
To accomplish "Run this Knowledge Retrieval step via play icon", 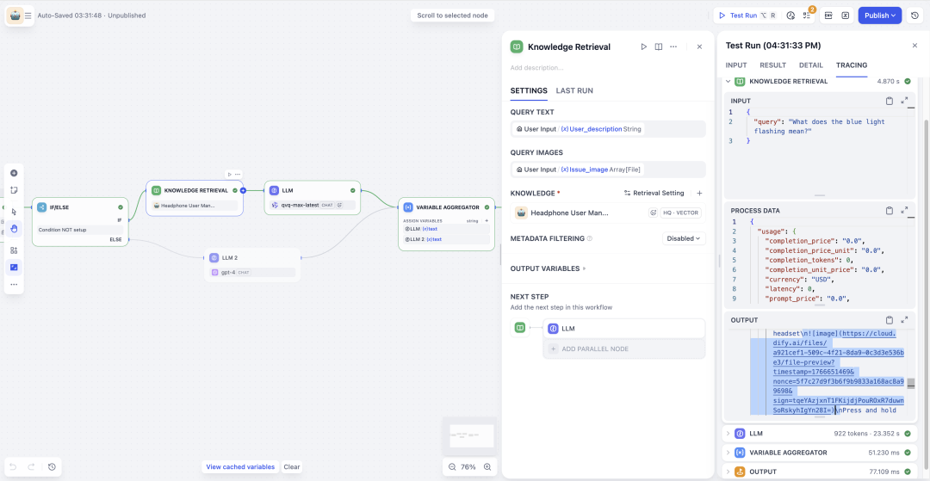I will pyautogui.click(x=643, y=47).
